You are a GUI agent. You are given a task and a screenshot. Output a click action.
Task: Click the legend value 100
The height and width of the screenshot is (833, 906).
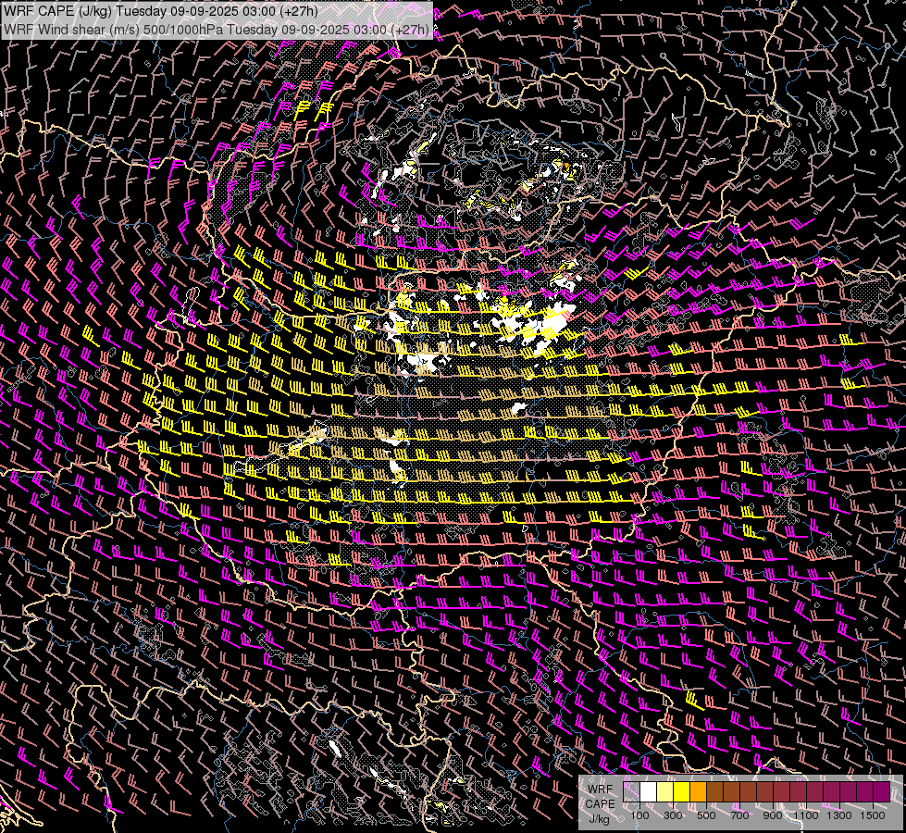click(639, 815)
